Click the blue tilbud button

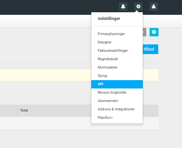point(150,49)
